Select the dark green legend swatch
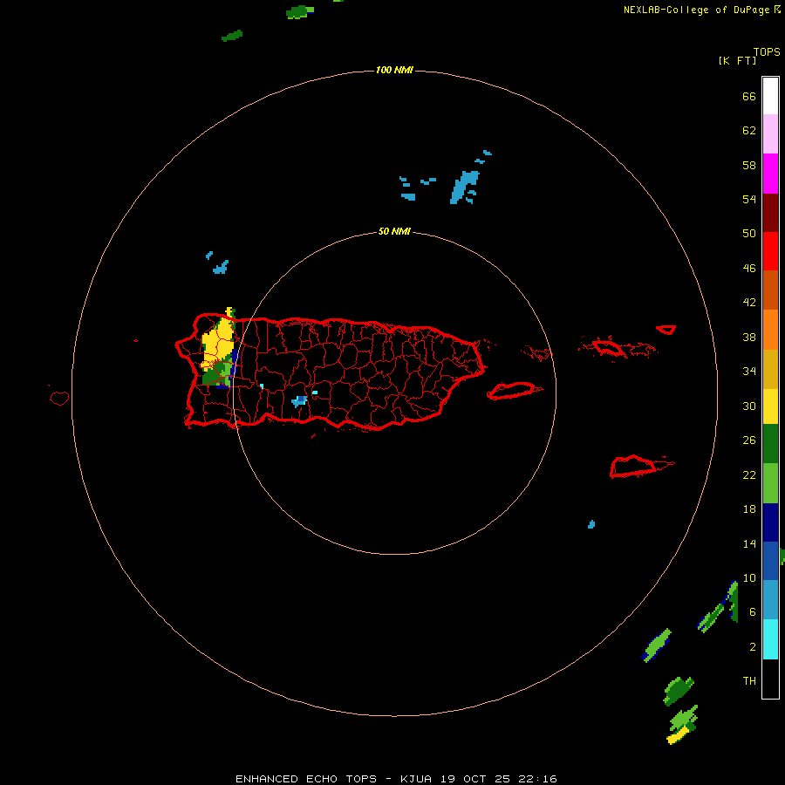Viewport: 785px width, 785px height. [770, 444]
